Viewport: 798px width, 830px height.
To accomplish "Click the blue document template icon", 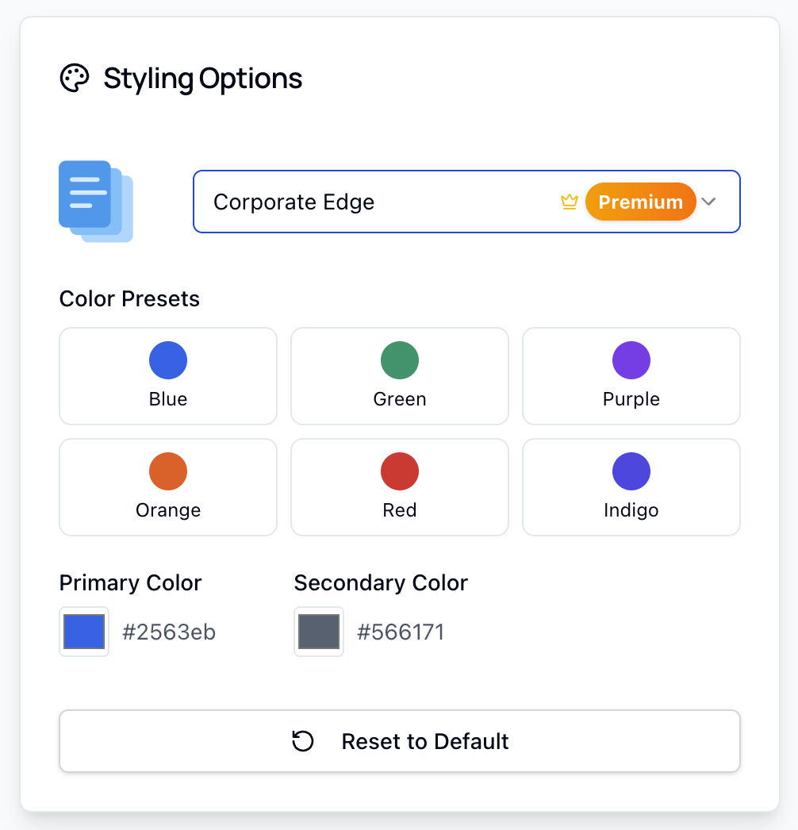I will pyautogui.click(x=95, y=201).
